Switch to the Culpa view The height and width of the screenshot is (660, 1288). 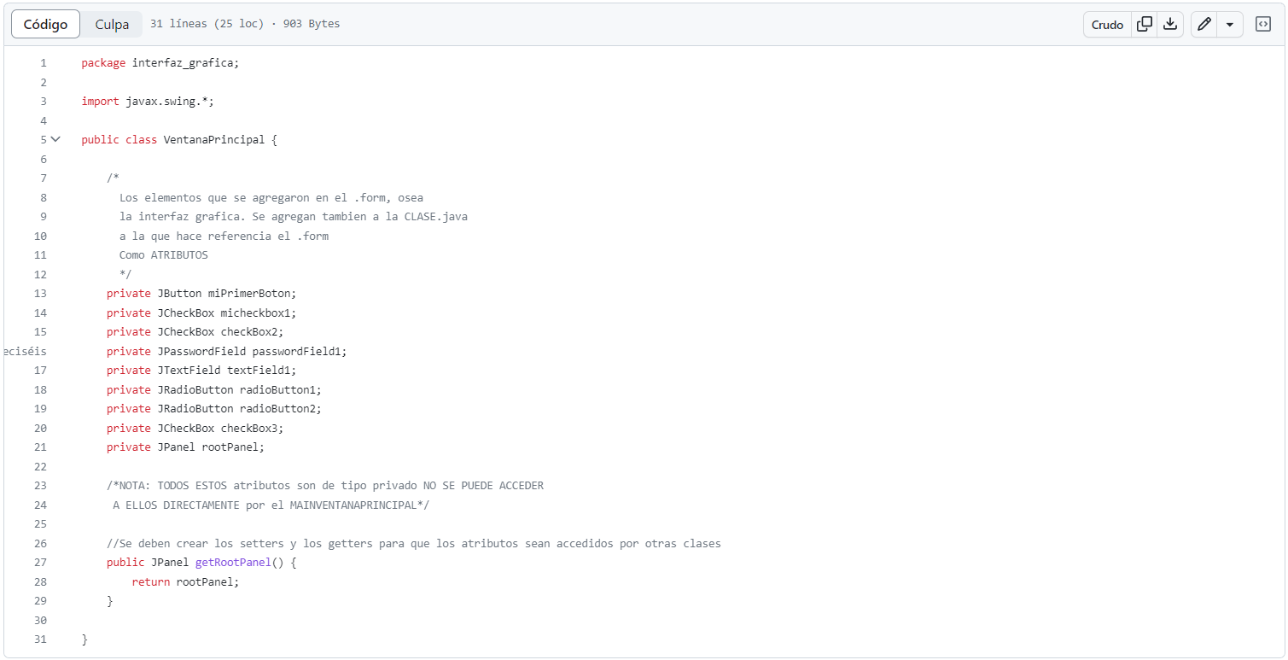[x=111, y=24]
